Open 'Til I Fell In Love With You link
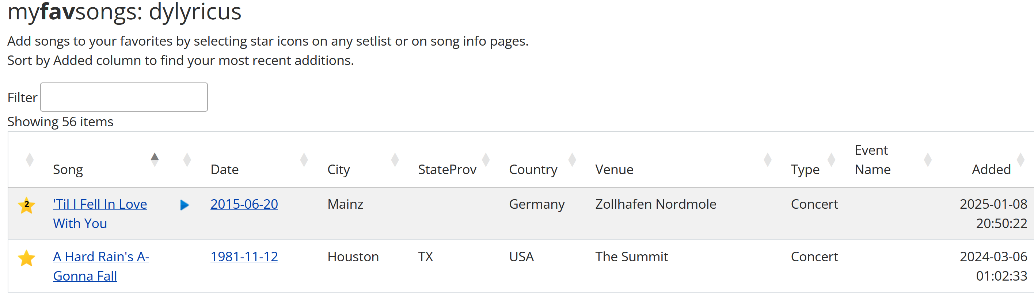The height and width of the screenshot is (293, 1034). (99, 204)
